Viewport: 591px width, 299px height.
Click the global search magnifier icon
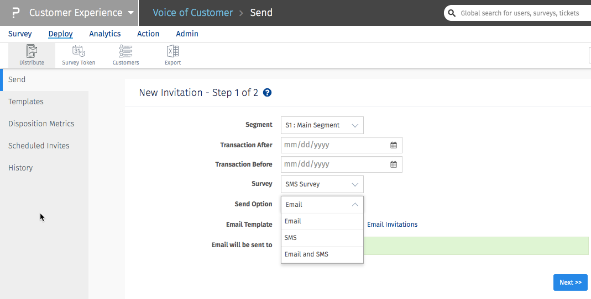tap(452, 13)
